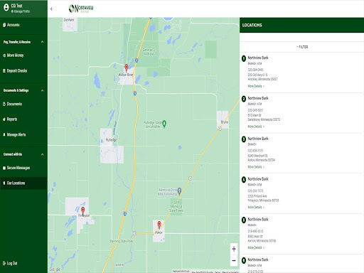Click the Reports icon in the sidebar
The image size is (364, 273).
(4, 119)
